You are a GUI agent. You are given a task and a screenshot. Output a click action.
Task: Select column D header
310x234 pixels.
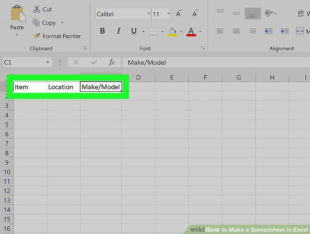(x=138, y=78)
